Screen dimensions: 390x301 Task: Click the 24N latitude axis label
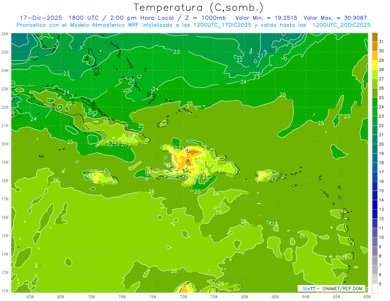click(x=5, y=70)
